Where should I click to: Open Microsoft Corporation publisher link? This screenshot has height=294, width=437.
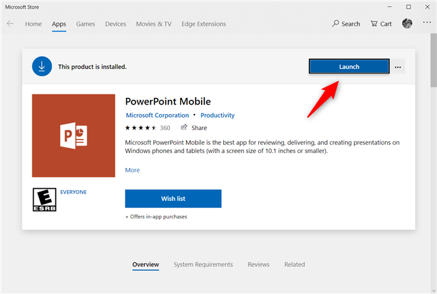coord(157,115)
